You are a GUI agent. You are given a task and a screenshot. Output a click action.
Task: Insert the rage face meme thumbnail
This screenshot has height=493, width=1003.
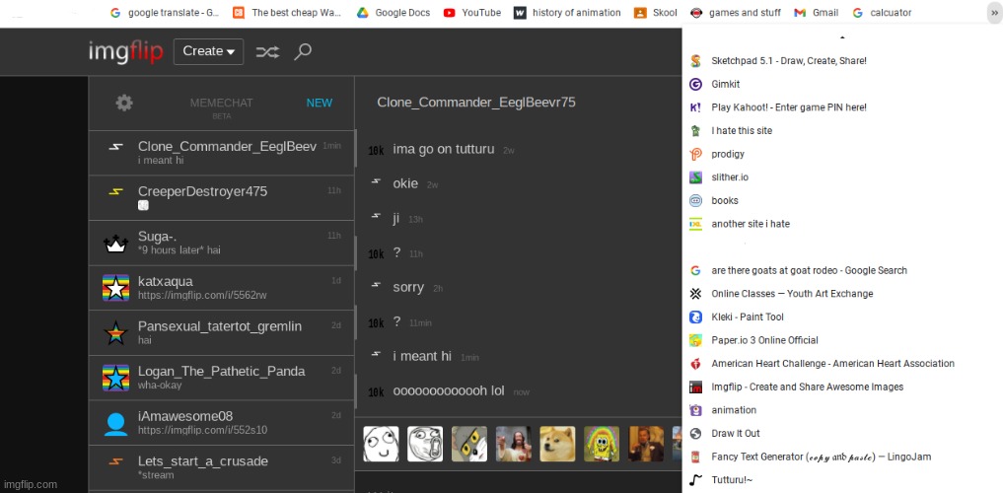382,444
